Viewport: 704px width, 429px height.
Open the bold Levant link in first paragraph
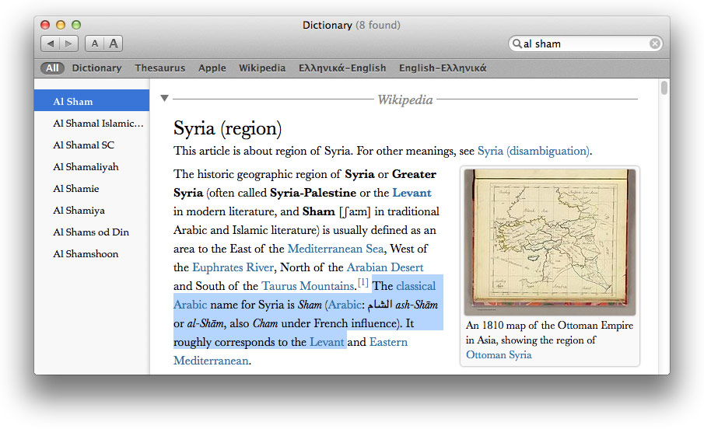tap(412, 193)
